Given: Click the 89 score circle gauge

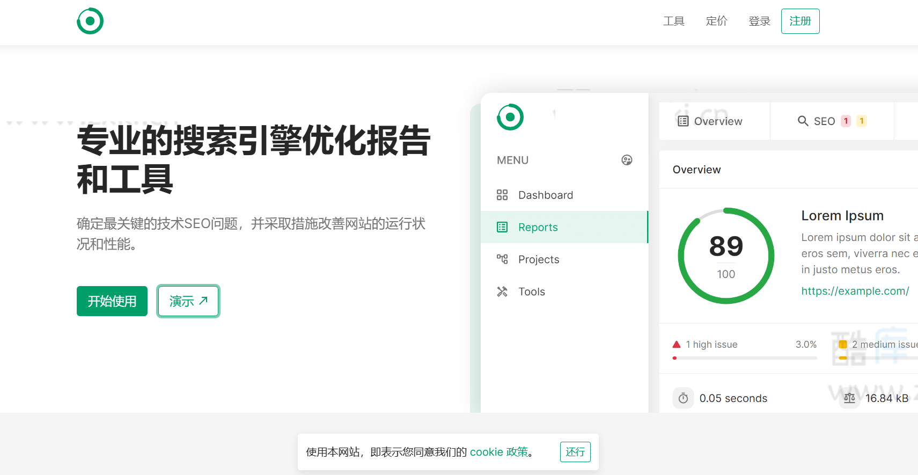Looking at the screenshot, I should point(726,256).
